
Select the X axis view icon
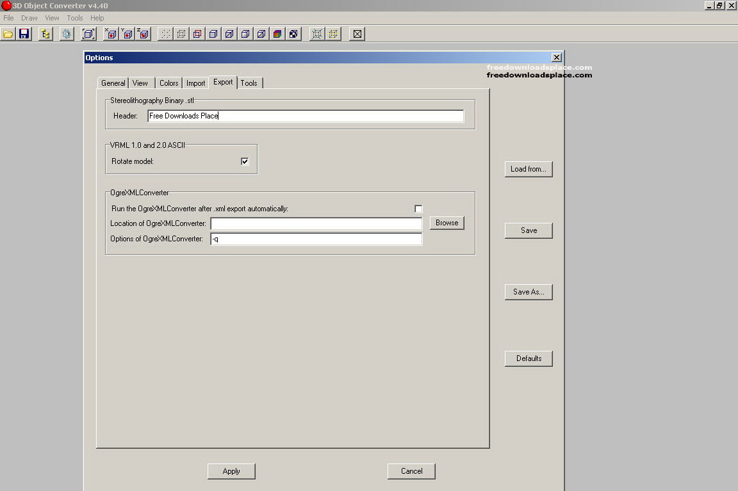coord(111,34)
